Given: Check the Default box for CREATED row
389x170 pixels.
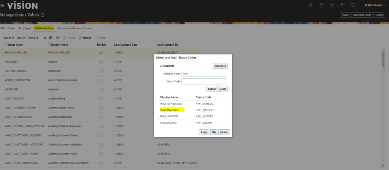Looking at the screenshot, I should (x=101, y=62).
